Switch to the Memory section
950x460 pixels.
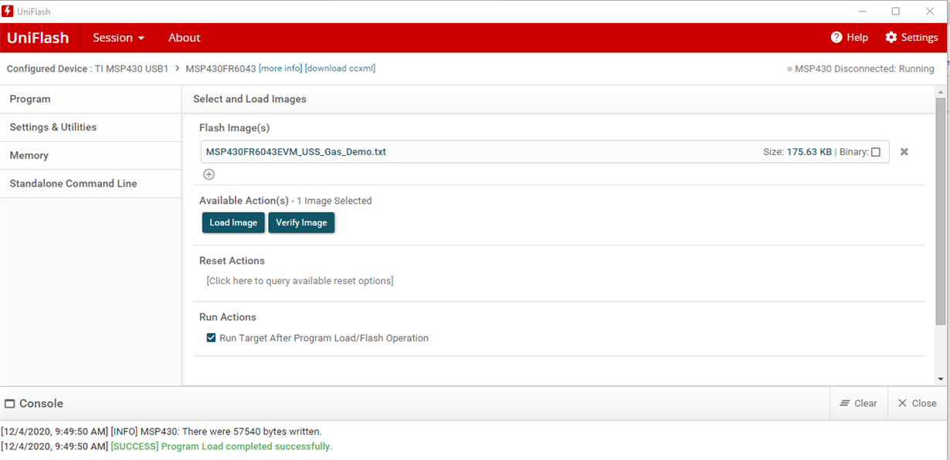pyautogui.click(x=91, y=155)
